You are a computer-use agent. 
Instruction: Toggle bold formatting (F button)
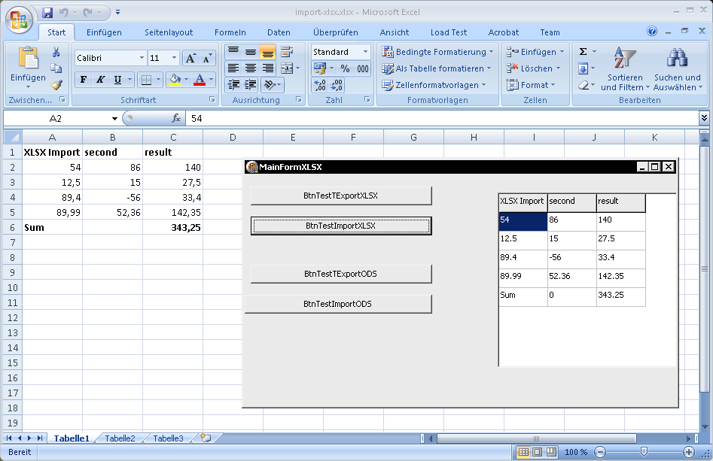(x=84, y=80)
